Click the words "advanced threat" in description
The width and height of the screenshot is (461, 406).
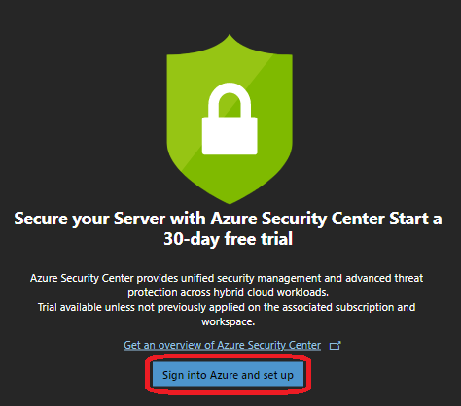[384, 278]
